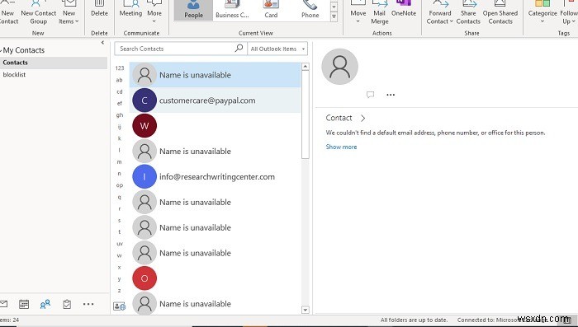This screenshot has width=578, height=327.
Task: Jump to m index
Action: [x=120, y=161]
